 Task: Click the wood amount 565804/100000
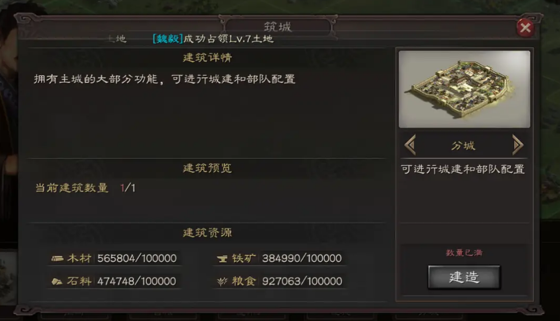(137, 259)
